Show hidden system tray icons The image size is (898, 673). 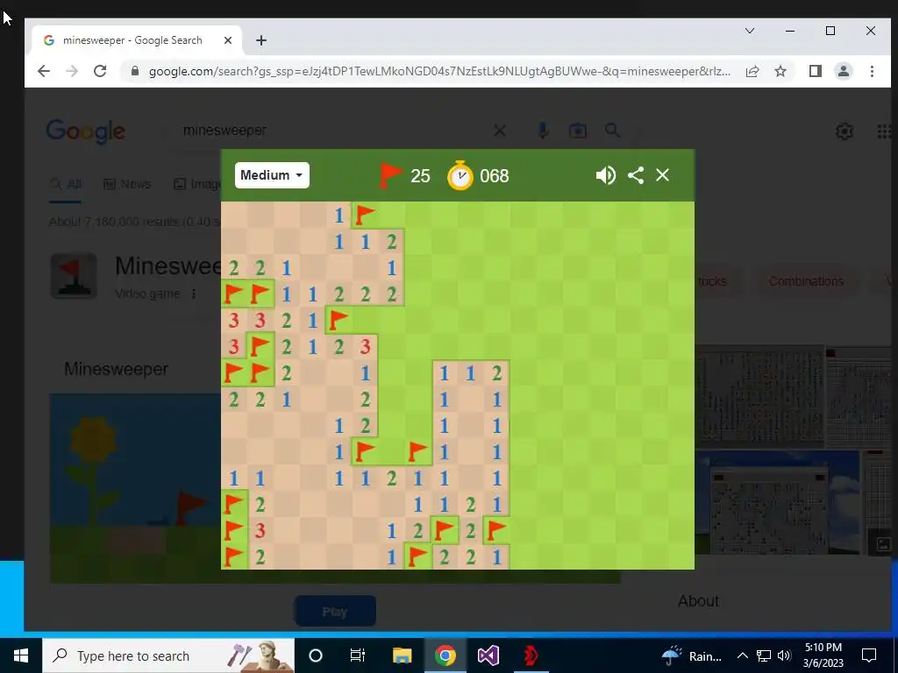click(x=742, y=655)
